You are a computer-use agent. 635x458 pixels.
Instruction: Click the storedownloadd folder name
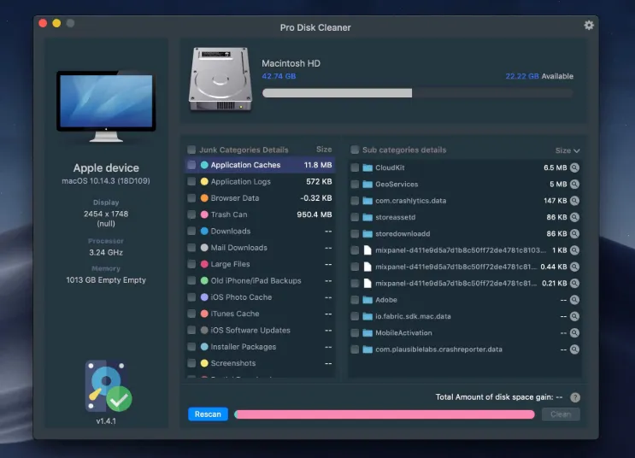pos(403,233)
